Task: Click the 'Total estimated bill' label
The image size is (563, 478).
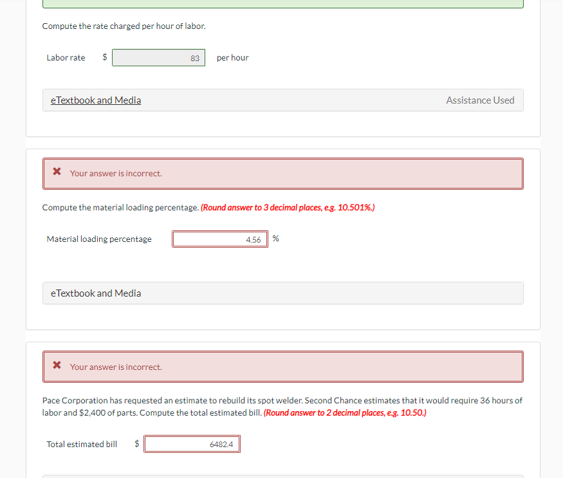Action: [x=82, y=445]
